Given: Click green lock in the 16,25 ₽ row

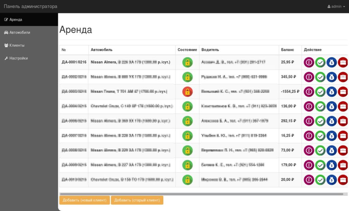Looking at the screenshot, I should pyautogui.click(x=187, y=136).
